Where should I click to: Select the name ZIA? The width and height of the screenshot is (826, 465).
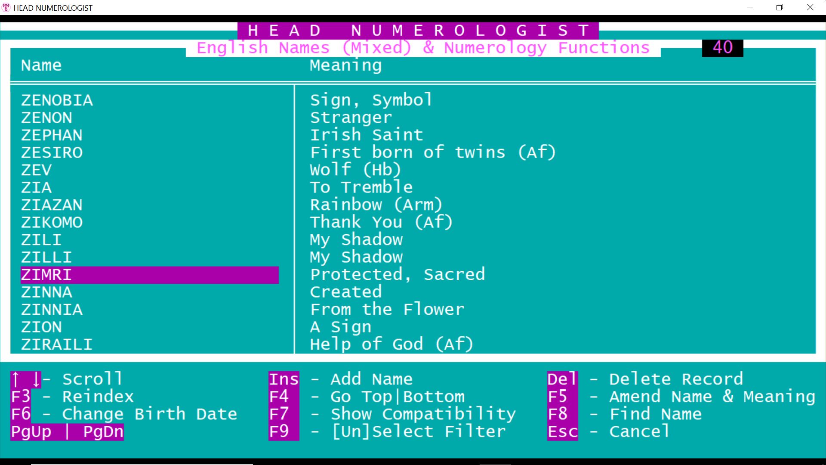coord(36,187)
